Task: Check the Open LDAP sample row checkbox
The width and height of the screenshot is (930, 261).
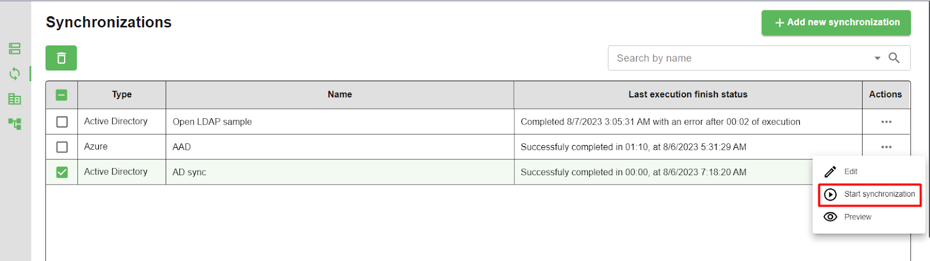Action: pyautogui.click(x=62, y=122)
